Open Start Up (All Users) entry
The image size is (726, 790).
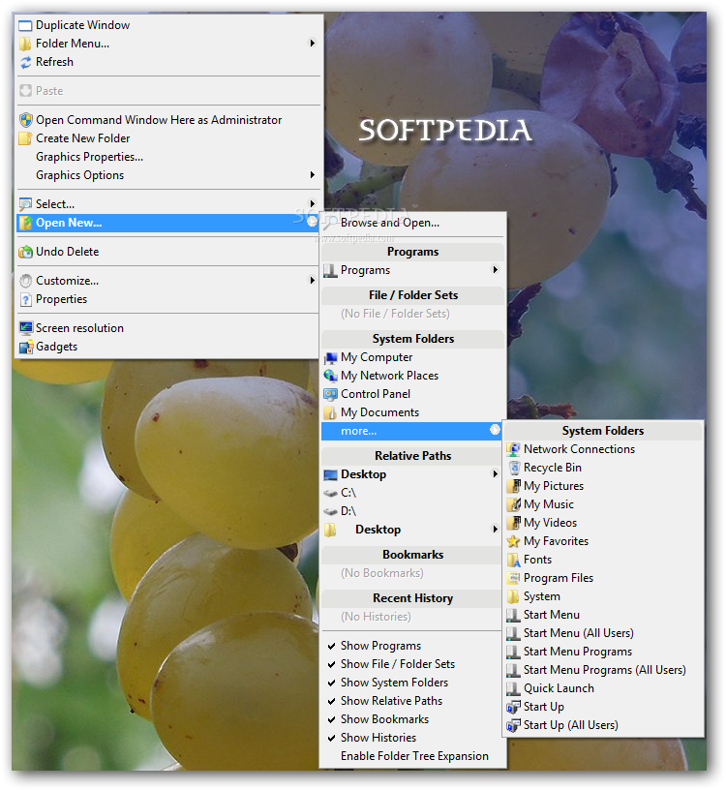pyautogui.click(x=604, y=725)
